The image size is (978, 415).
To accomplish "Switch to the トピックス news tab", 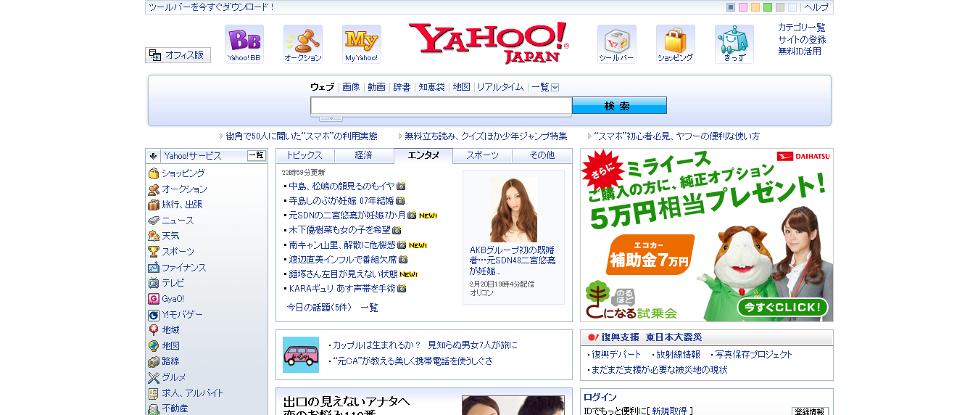I will 305,155.
